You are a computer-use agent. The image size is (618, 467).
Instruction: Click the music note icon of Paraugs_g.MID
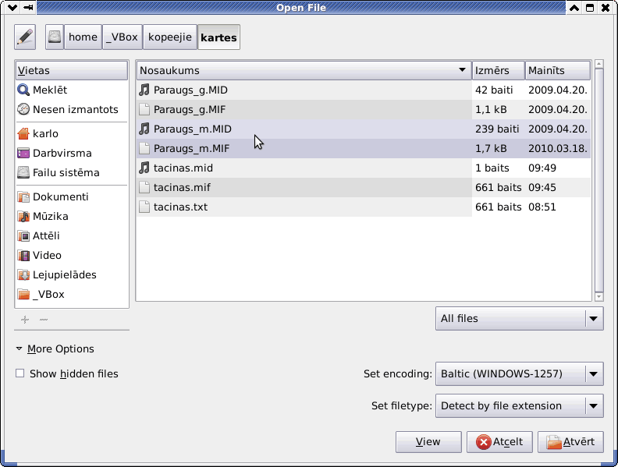(144, 90)
